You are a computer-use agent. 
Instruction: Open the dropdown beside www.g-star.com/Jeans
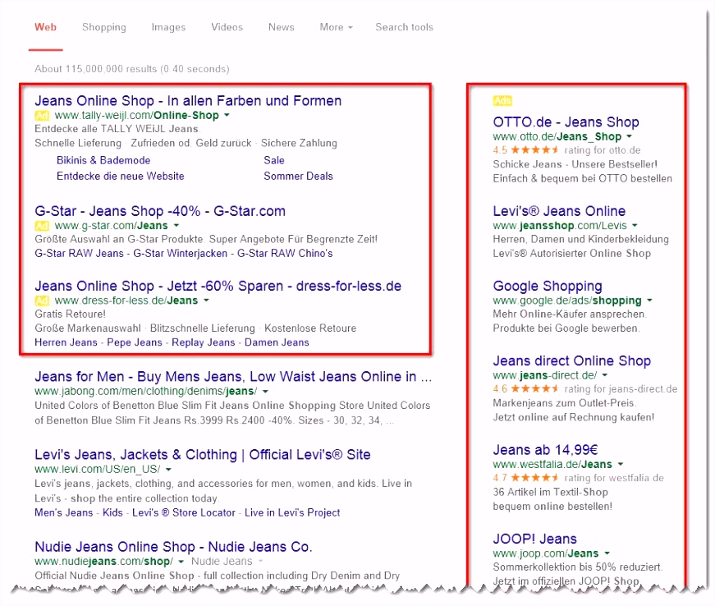pyautogui.click(x=176, y=226)
